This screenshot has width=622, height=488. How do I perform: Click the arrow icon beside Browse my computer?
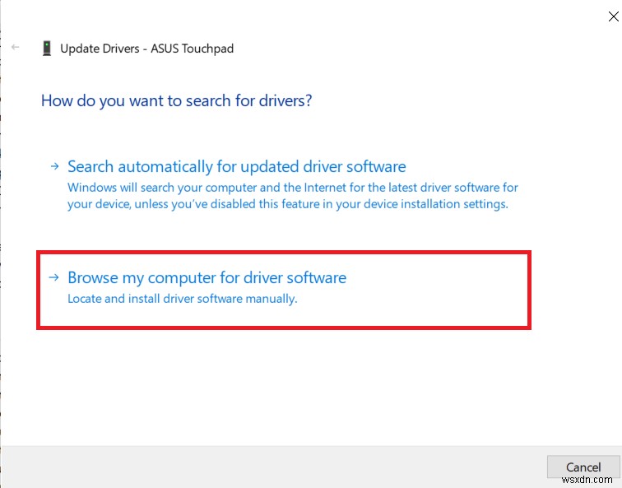coord(54,277)
